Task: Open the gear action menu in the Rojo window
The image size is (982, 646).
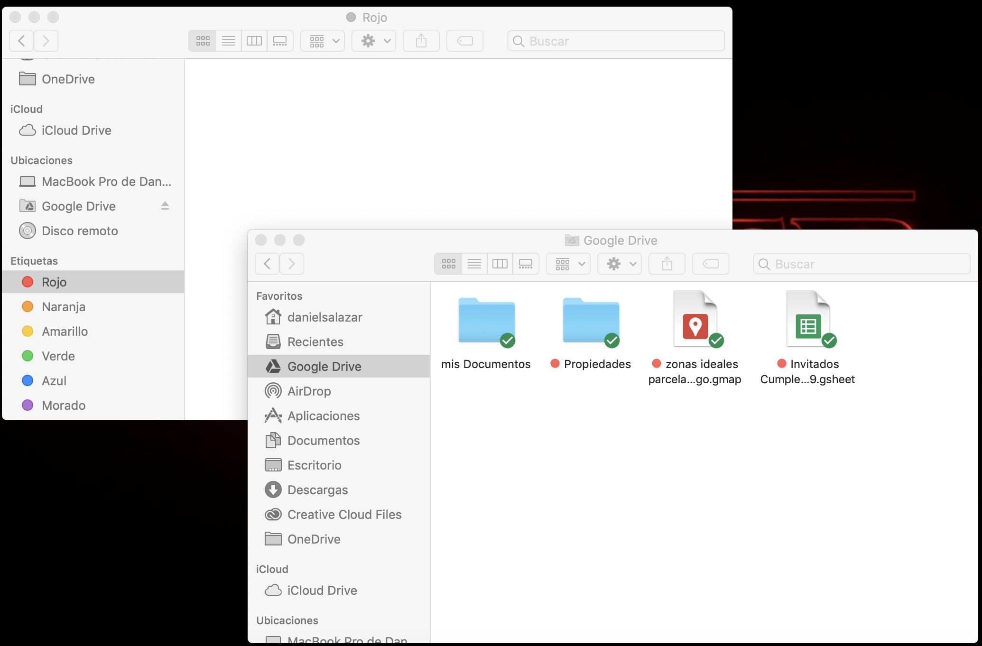Action: coord(373,41)
